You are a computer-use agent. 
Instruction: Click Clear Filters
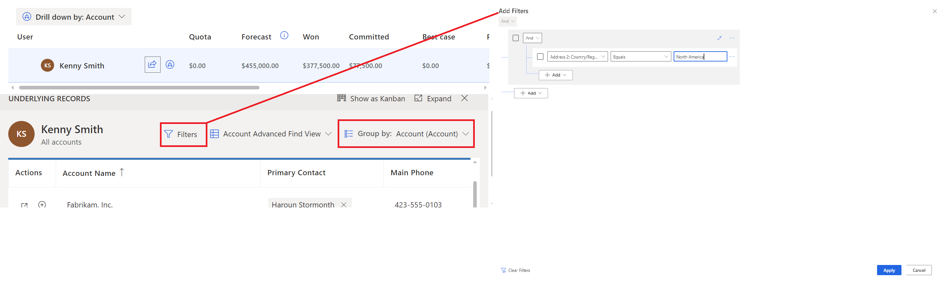tap(516, 271)
